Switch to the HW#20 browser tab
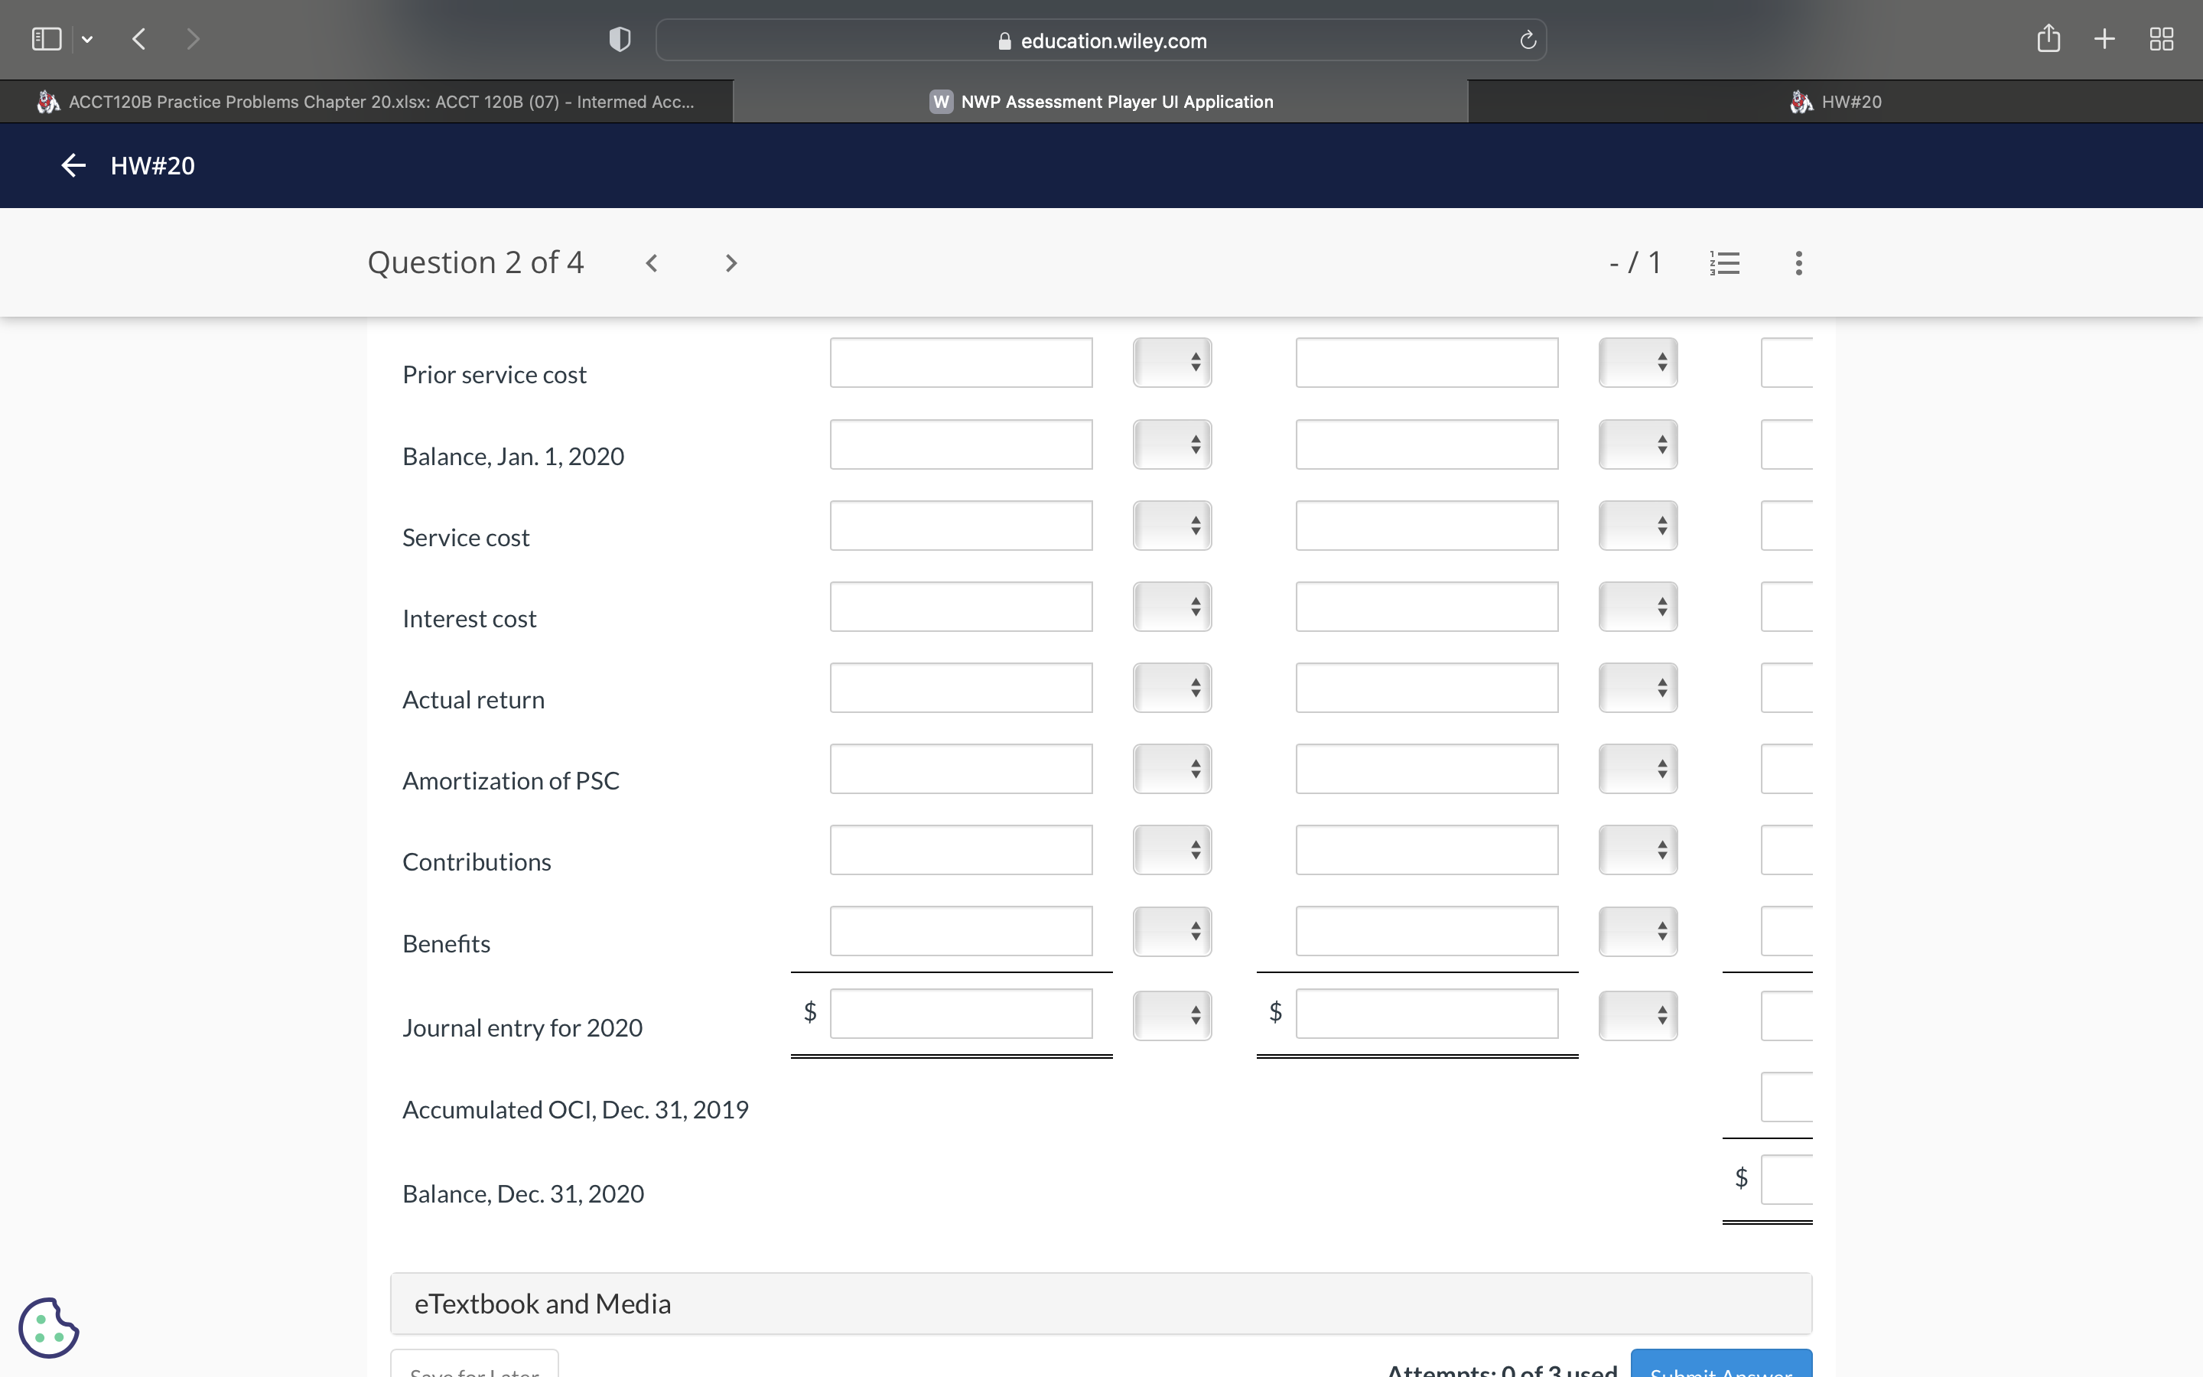Viewport: 2203px width, 1377px height. 1834,101
